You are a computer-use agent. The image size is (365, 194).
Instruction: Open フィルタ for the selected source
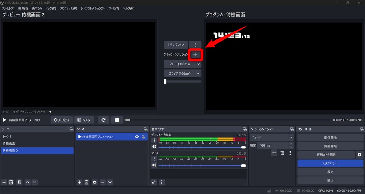84,120
